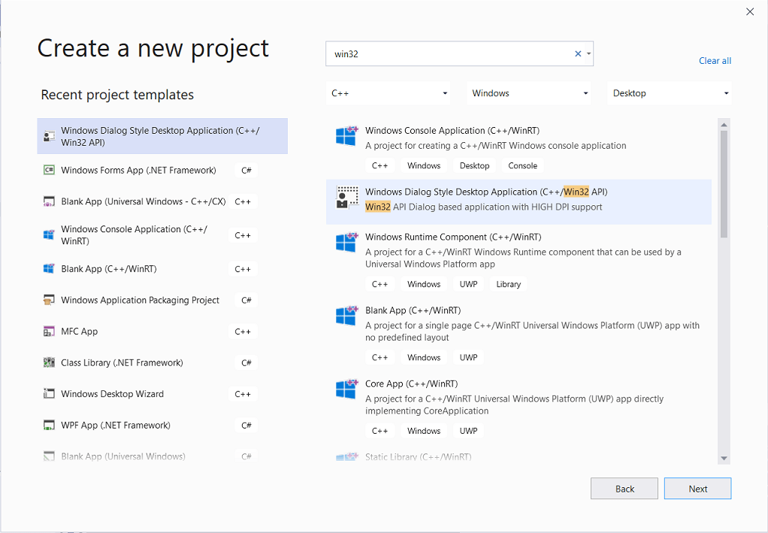Click the C# badge beside MFC App's neighbor Packaging Project
This screenshot has height=533, width=768.
[x=246, y=300]
